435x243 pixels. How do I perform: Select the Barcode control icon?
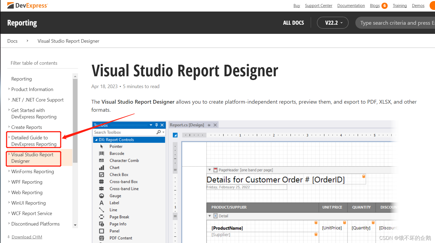click(102, 153)
